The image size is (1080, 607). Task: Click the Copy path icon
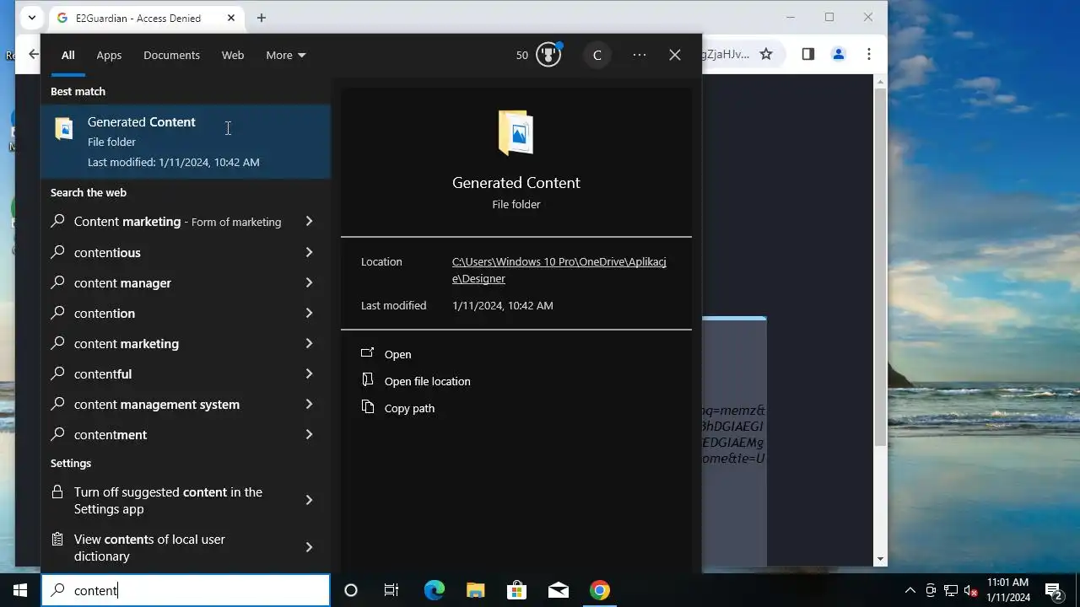tap(367, 407)
